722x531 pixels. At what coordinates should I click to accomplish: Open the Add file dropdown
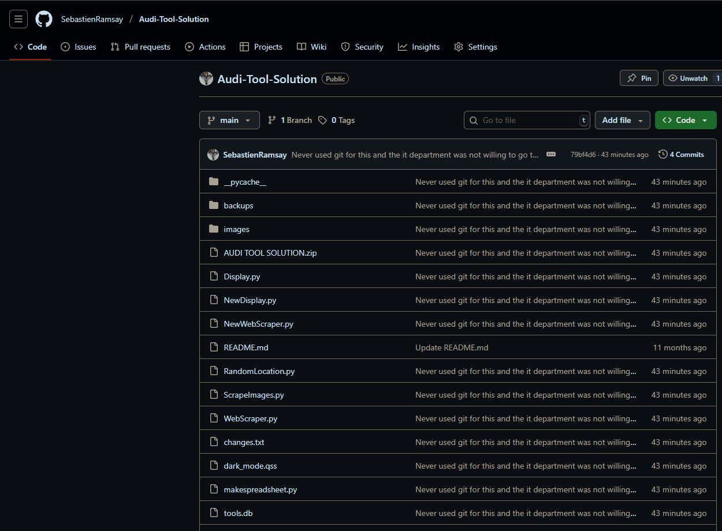[622, 120]
